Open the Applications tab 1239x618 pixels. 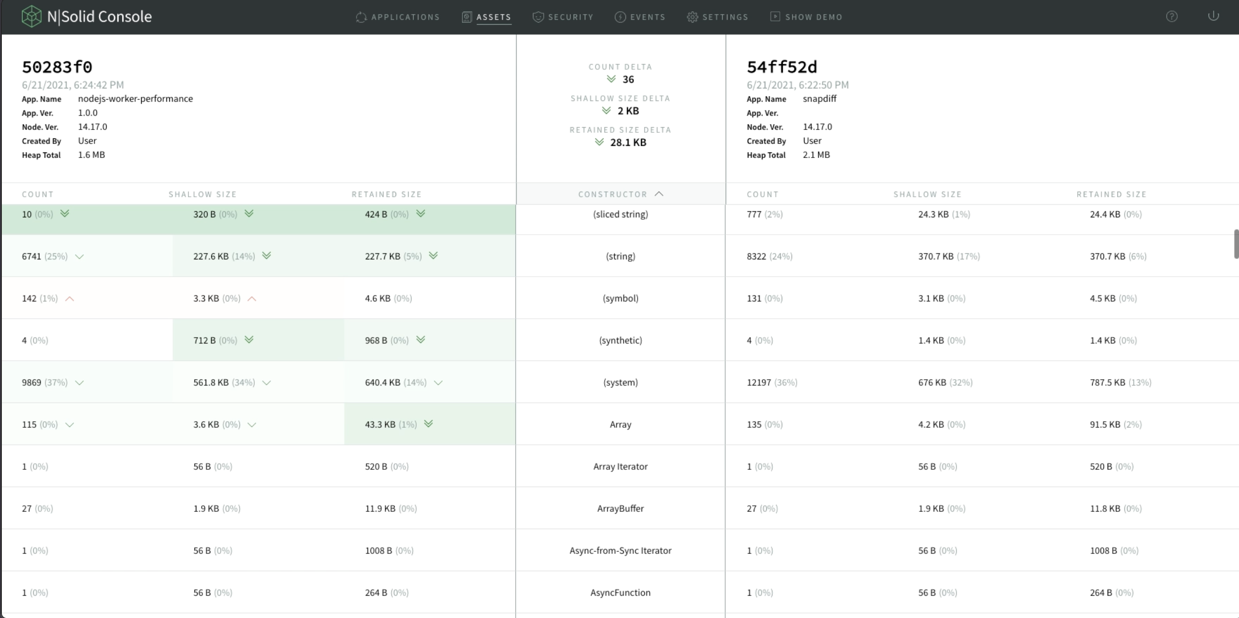(405, 17)
